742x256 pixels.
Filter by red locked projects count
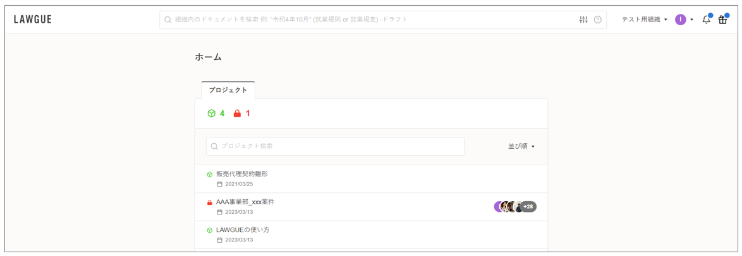point(242,113)
